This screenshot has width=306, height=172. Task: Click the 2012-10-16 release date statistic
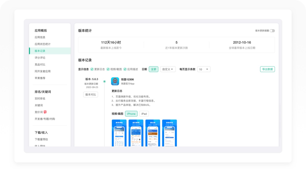pos(242,42)
